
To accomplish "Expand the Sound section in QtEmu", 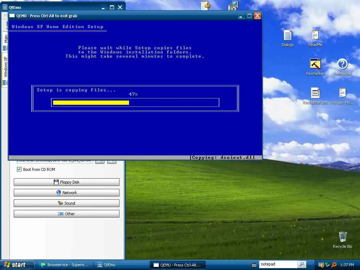I will click(66, 203).
